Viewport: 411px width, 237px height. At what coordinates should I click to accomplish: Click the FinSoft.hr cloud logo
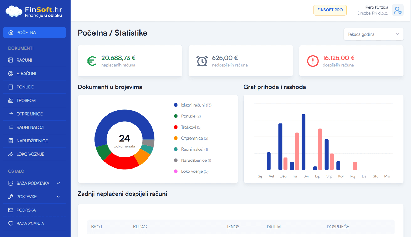[x=14, y=11]
